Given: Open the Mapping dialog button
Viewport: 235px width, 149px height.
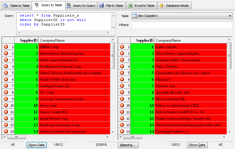Looking at the screenshot, I should tap(128, 145).
